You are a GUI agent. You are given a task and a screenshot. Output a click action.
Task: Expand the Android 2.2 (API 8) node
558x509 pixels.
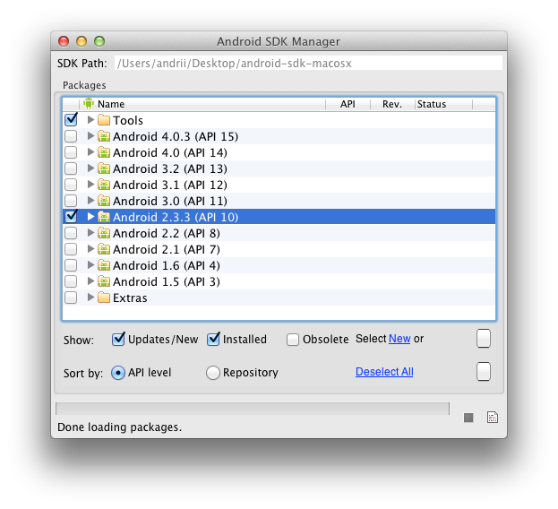[90, 232]
